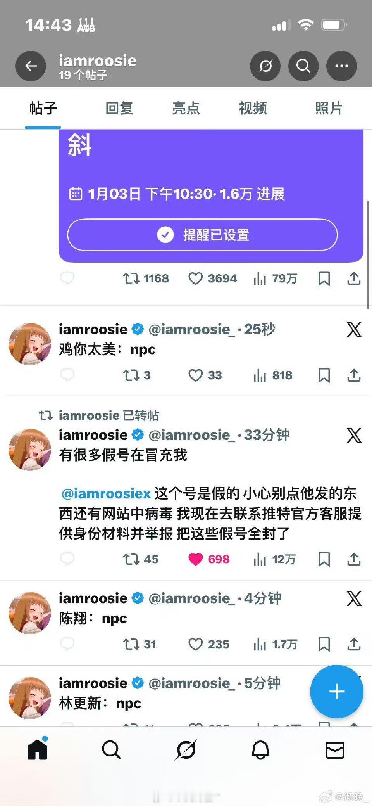
Task: Open messages envelope in bottom bar
Action: pyautogui.click(x=335, y=750)
